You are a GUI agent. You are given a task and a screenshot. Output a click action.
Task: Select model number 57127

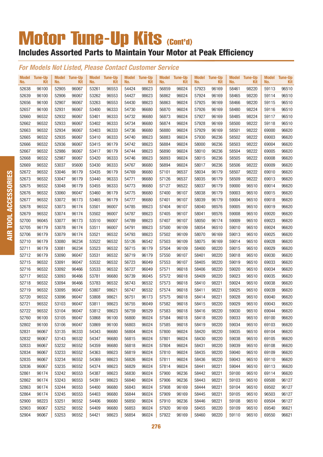click(165, 186)
